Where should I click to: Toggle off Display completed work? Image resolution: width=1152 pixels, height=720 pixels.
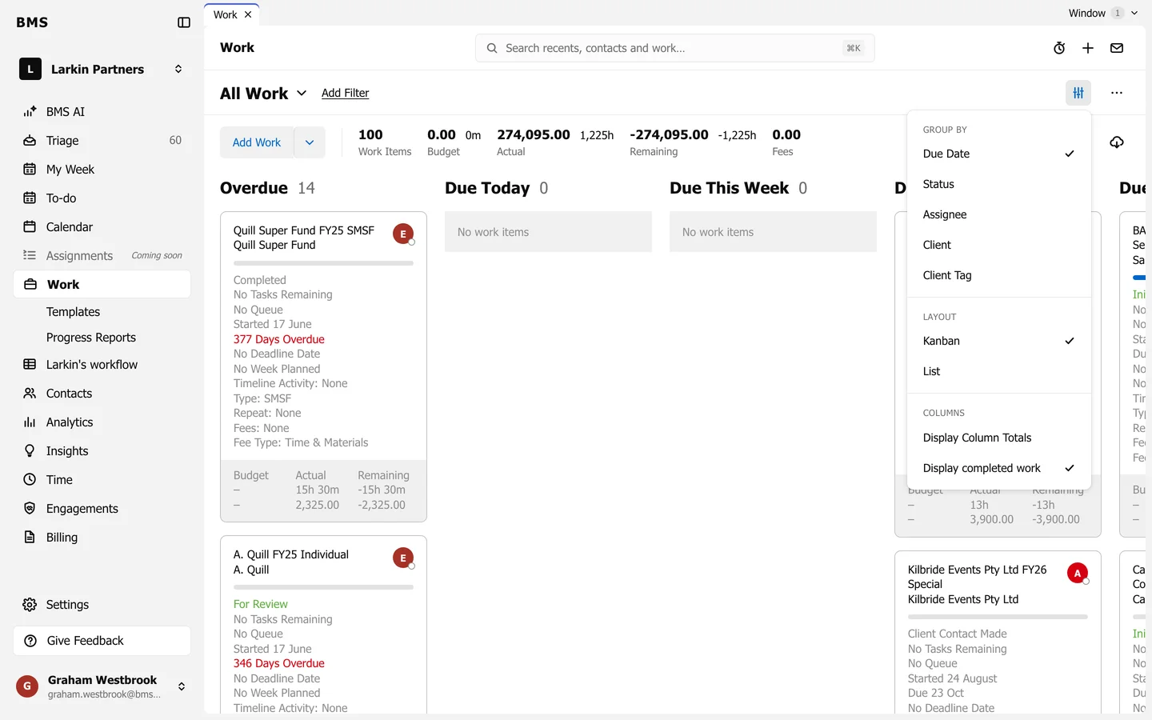pos(999,468)
